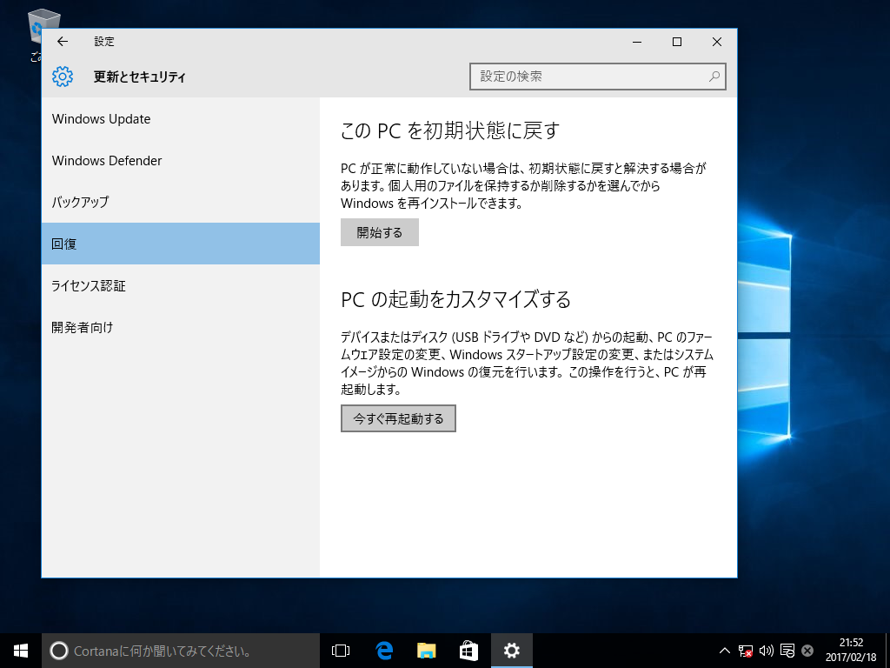This screenshot has height=668, width=890.
Task: Focus the 設定の検索 search field
Action: click(598, 77)
